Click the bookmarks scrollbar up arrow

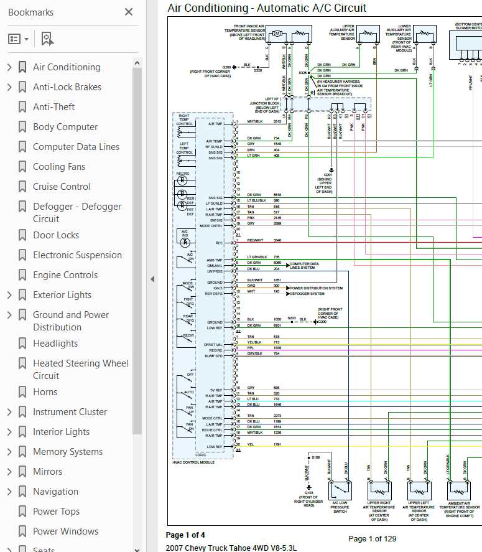(x=137, y=63)
